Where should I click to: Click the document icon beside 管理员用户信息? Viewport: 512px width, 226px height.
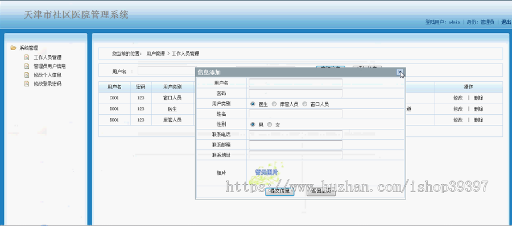point(27,66)
